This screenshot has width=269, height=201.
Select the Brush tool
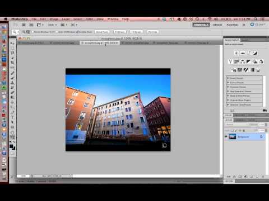click(x=12, y=78)
